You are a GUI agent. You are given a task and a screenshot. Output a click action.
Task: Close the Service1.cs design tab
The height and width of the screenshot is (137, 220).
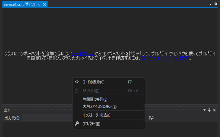(x=45, y=5)
